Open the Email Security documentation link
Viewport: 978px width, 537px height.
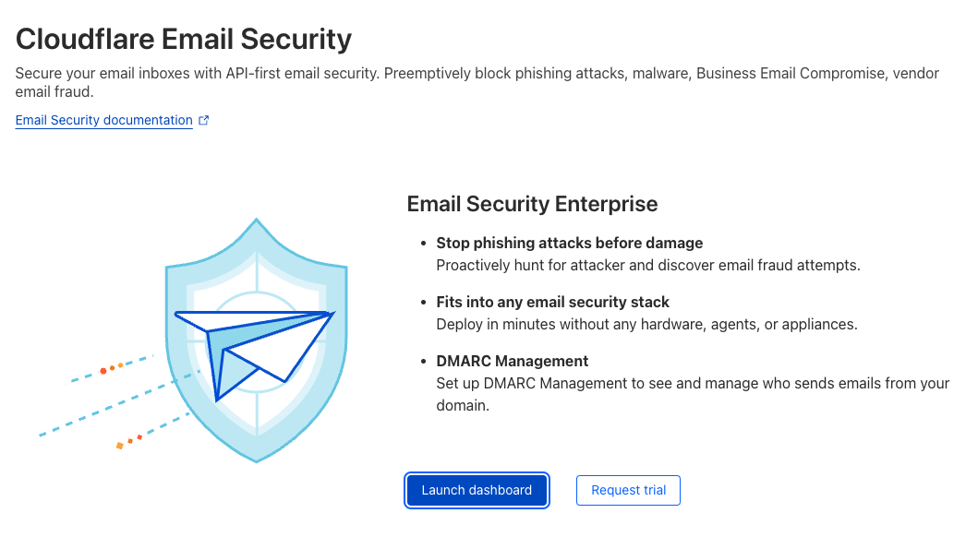point(103,120)
